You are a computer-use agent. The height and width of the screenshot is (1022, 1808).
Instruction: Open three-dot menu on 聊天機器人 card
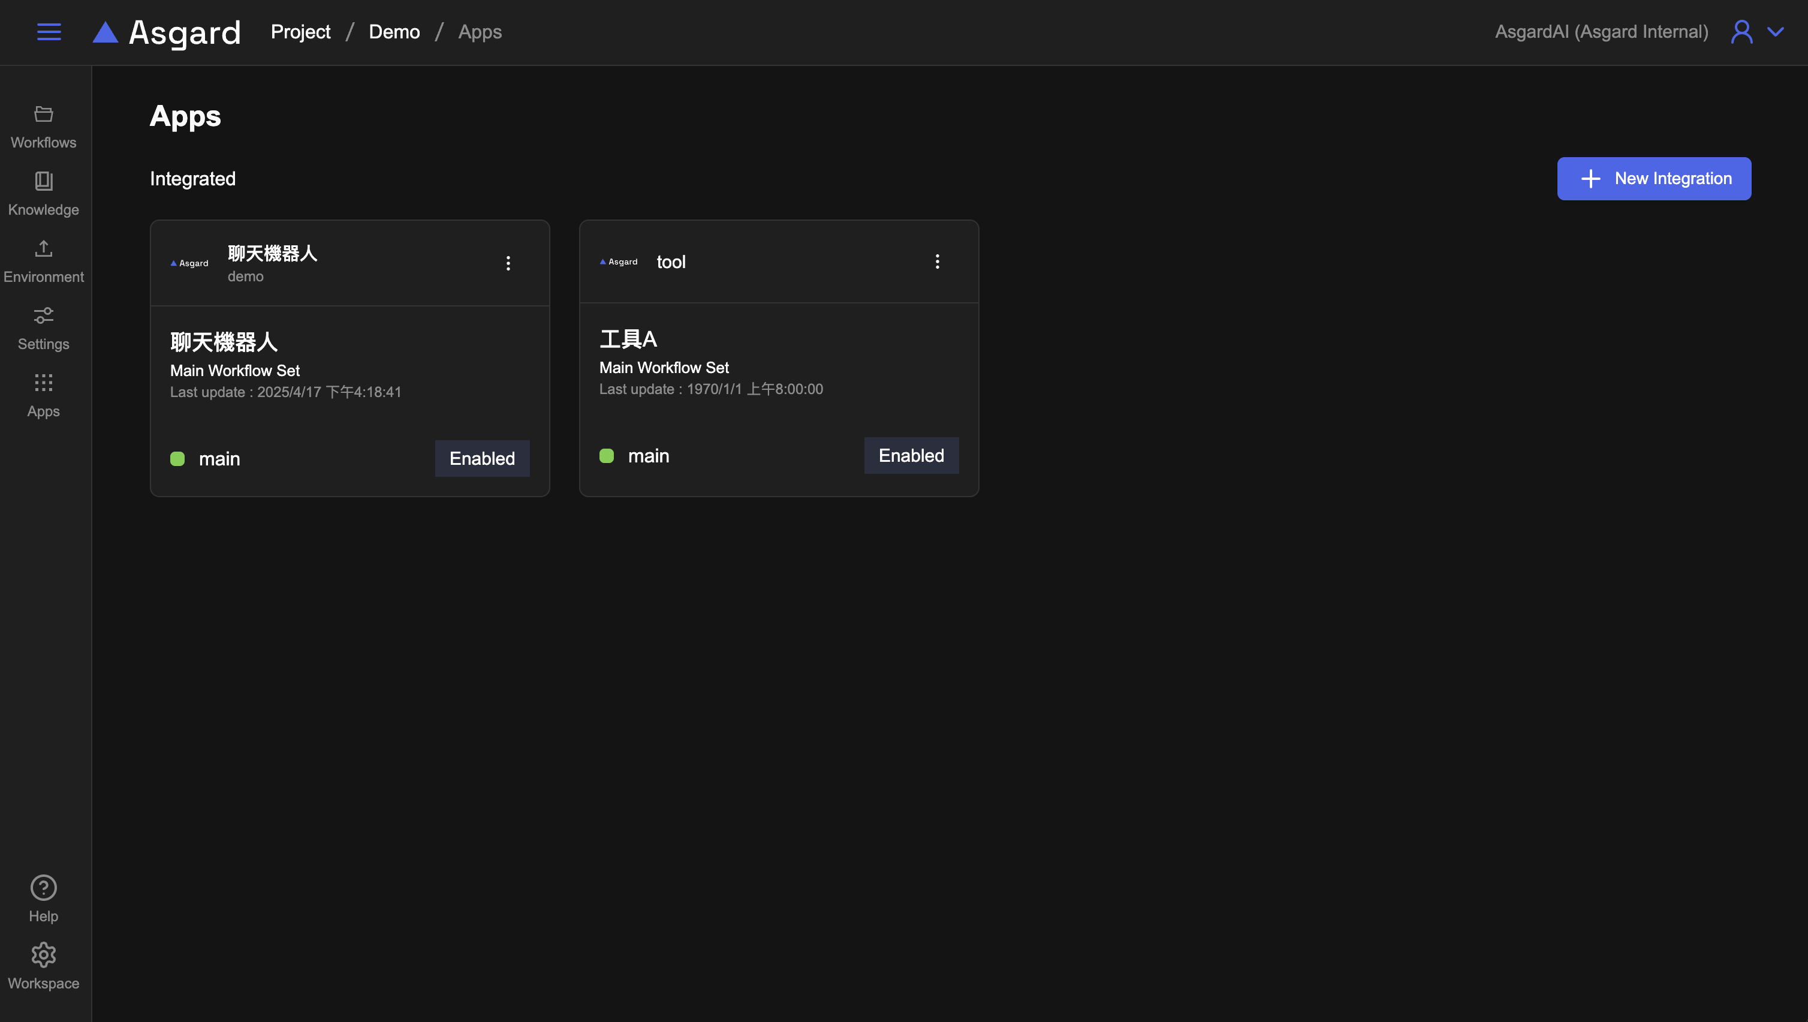tap(508, 263)
